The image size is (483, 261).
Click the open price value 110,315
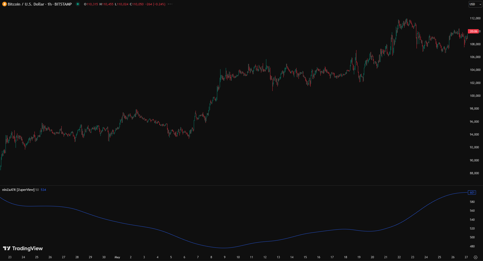92,4
